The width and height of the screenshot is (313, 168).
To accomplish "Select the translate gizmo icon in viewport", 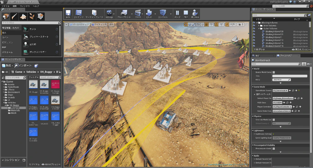I will [186, 24].
